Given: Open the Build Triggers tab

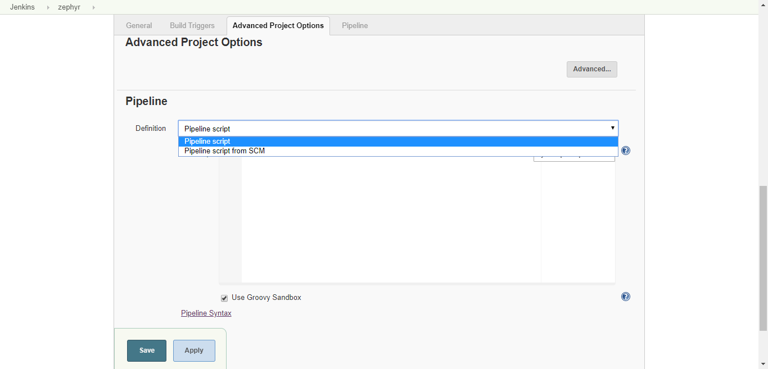Looking at the screenshot, I should (192, 25).
